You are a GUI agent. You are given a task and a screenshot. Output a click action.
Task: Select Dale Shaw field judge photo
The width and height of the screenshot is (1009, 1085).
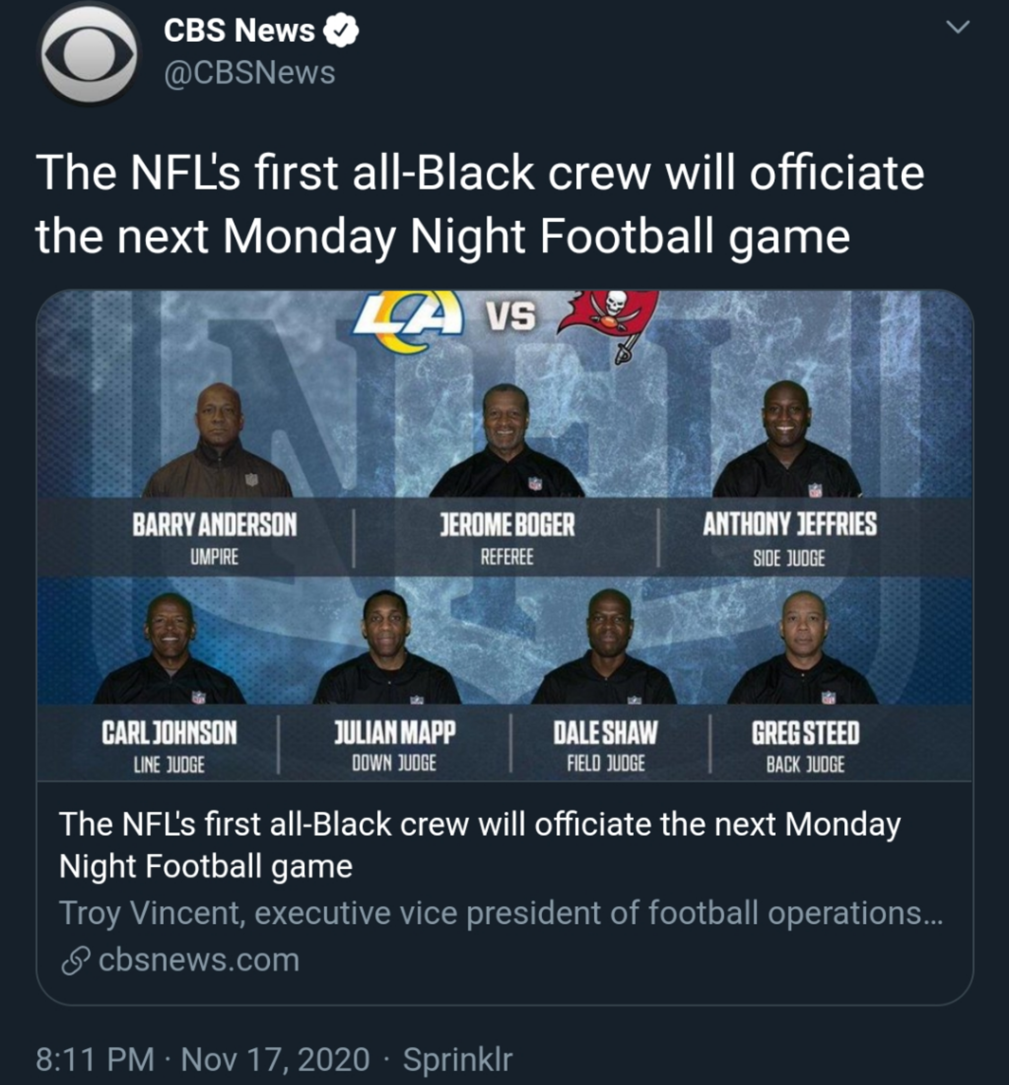[605, 647]
